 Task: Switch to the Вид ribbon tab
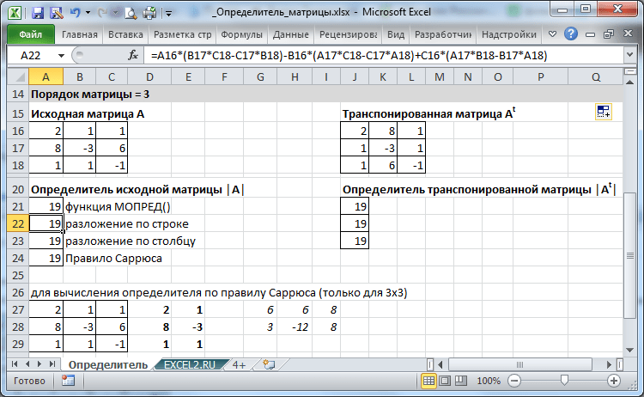click(396, 34)
